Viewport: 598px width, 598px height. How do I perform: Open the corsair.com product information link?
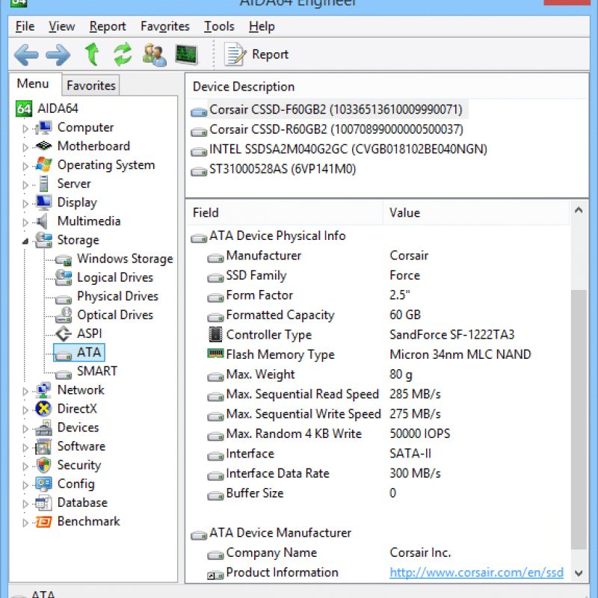476,573
